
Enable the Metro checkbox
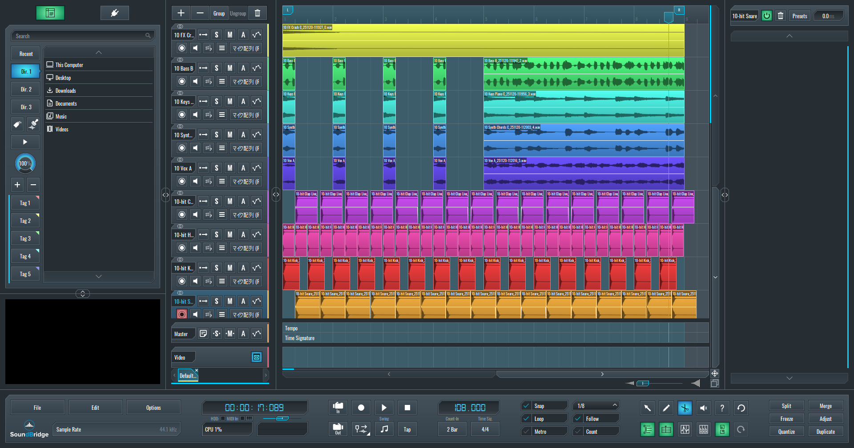point(526,432)
